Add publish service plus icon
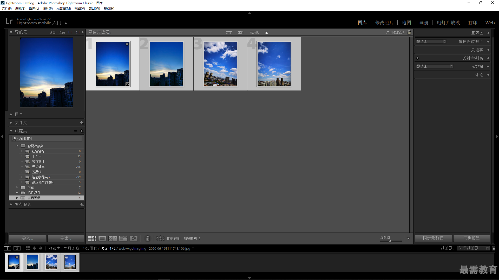The height and width of the screenshot is (280, 499). pos(81,204)
